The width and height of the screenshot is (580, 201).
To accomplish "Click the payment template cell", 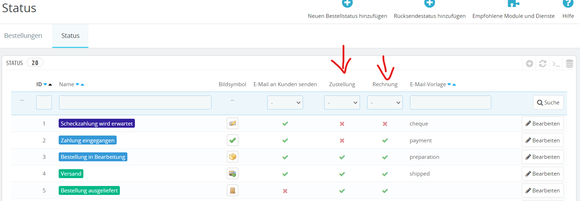I will pos(421,141).
